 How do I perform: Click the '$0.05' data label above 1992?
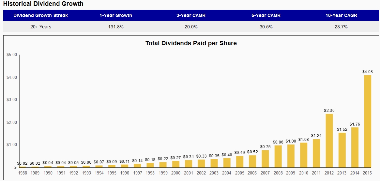click(x=73, y=163)
